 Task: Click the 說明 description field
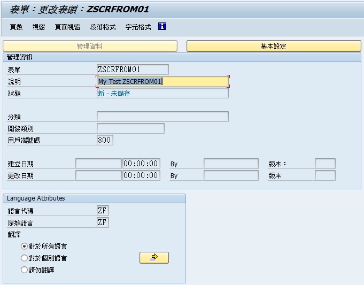pyautogui.click(x=162, y=81)
